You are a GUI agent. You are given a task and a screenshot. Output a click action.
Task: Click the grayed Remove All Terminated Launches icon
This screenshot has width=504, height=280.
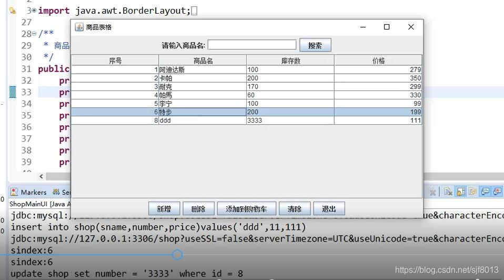432,192
